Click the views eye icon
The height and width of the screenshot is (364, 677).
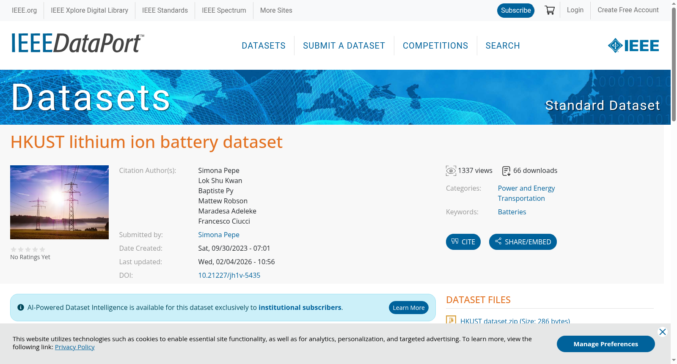point(451,171)
